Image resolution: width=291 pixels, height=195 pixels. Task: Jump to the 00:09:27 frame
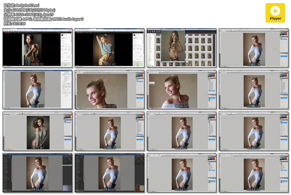(182, 131)
